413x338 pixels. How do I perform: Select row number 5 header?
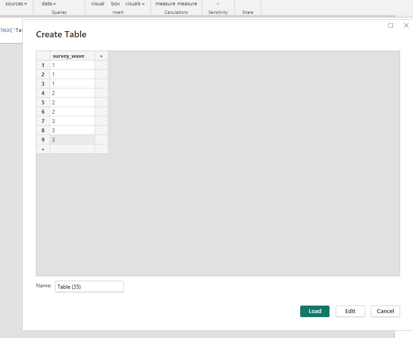coord(43,103)
